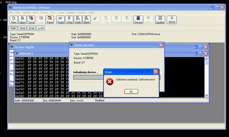This screenshot has height=137, width=229.
Task: Click the 'Addr: 00000000H' status field
Action: 25,100
